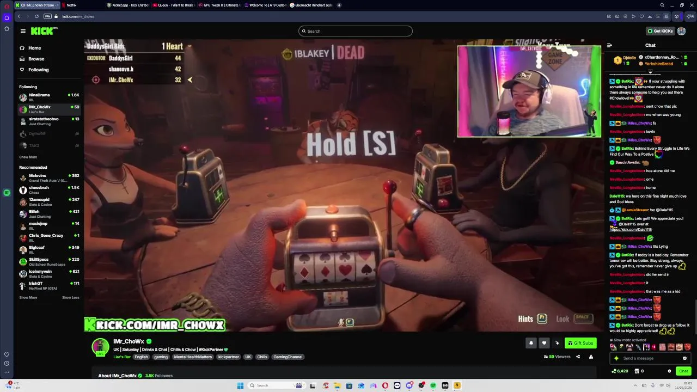
Task: Click the green Chat send button
Action: pyautogui.click(x=683, y=371)
